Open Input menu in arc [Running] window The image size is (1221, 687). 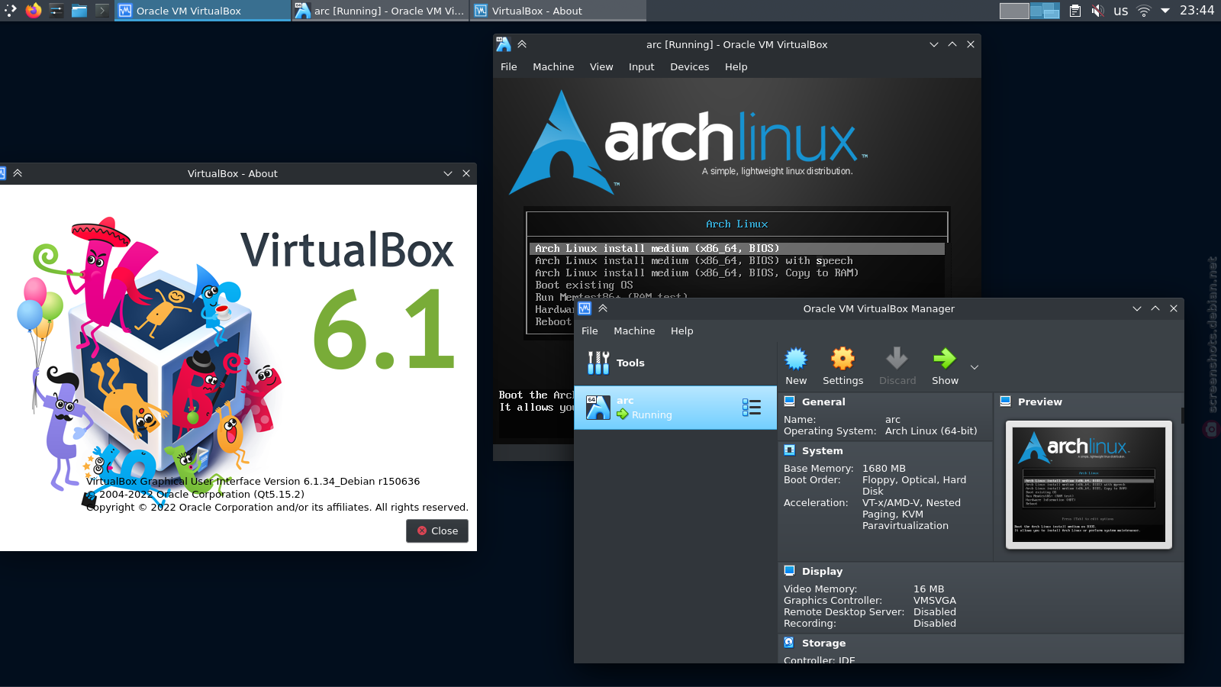(642, 67)
